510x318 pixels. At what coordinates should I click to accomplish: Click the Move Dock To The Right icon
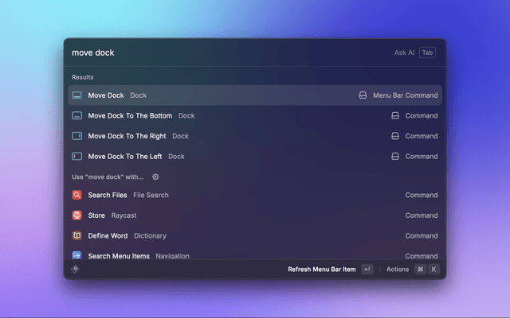77,136
